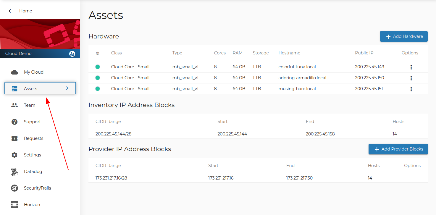Screen dimensions: 436x215
Task: Open Support via the question mark icon
Action: pyautogui.click(x=14, y=122)
